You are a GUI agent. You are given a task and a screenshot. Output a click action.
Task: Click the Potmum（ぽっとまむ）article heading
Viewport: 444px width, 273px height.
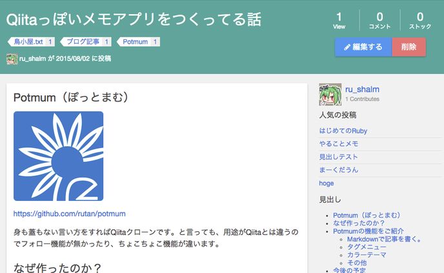click(x=71, y=97)
